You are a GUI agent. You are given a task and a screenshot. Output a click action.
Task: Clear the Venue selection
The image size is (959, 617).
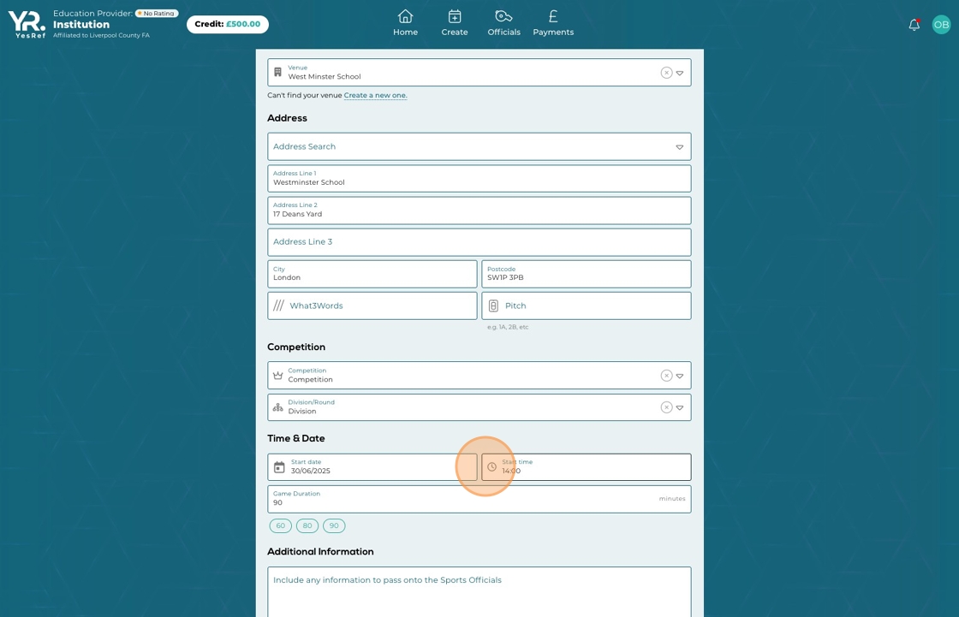tap(667, 73)
